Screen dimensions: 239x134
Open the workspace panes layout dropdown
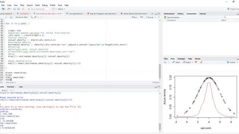(54, 9)
